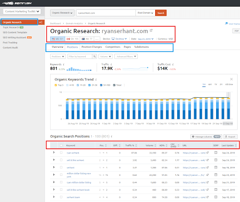Click the Filter by keyword input
Screen dimensions: 240x202
tap(80, 57)
